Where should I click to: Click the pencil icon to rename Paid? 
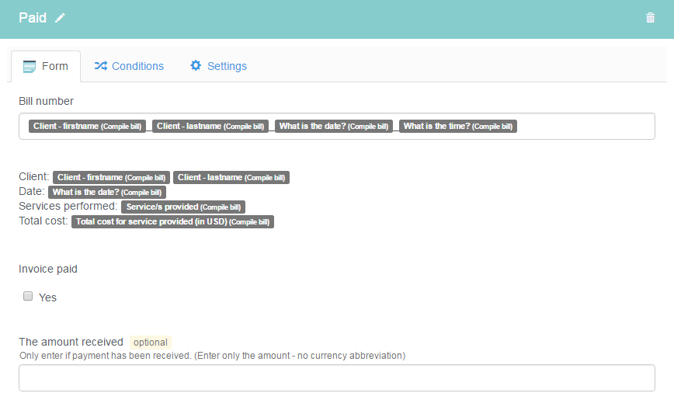[60, 18]
